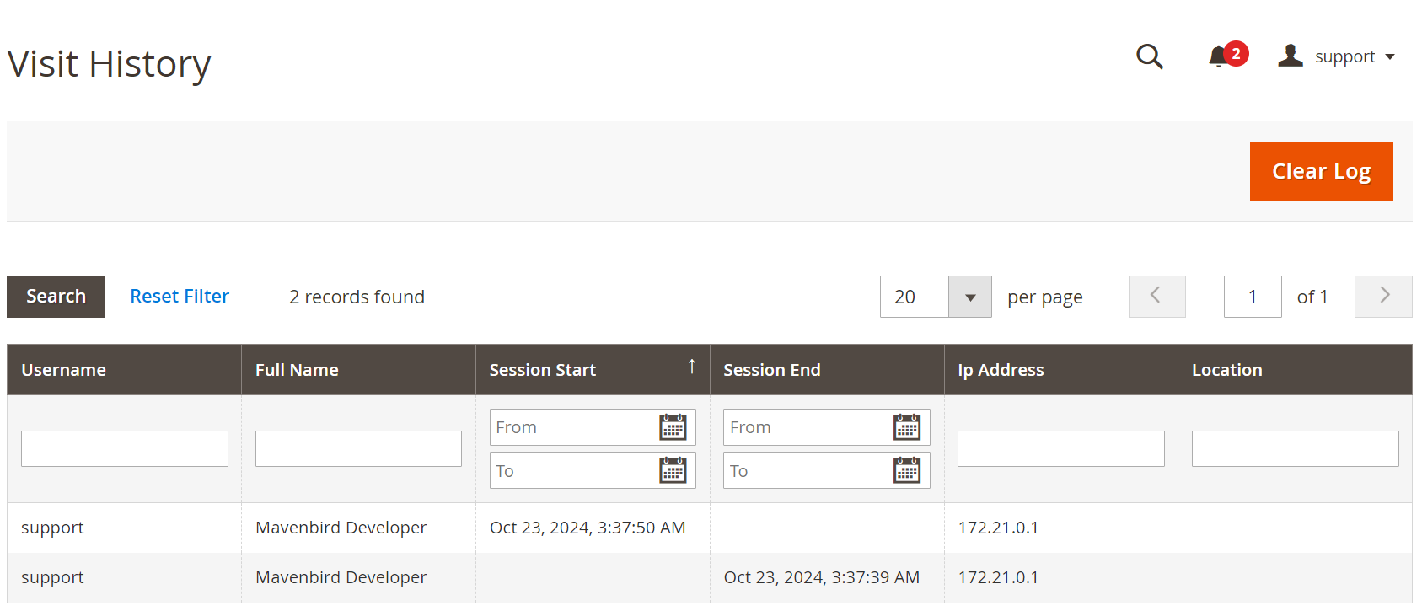Expand the per page count dropdown
Image resolution: width=1422 pixels, height=611 pixels.
(970, 297)
